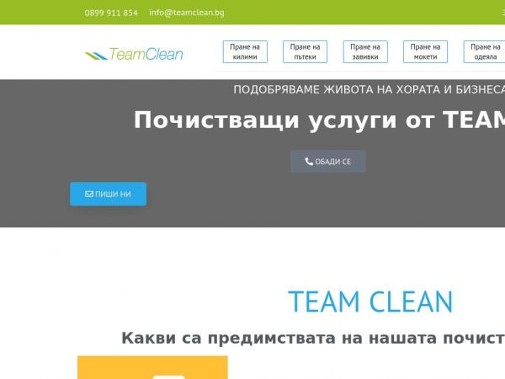Open the Пране на килими menu item
Viewport: 505px width, 379px height.
pyautogui.click(x=245, y=51)
